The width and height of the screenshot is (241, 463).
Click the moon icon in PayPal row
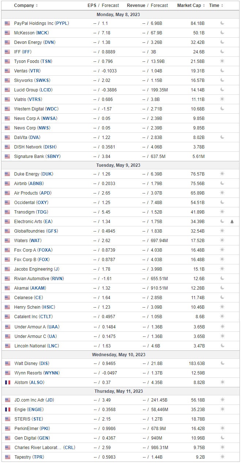pos(222,23)
